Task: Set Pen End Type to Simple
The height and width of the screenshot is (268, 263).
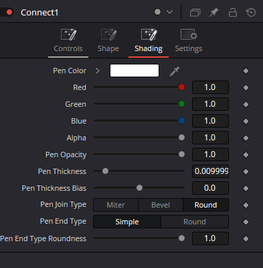Action: (127, 222)
